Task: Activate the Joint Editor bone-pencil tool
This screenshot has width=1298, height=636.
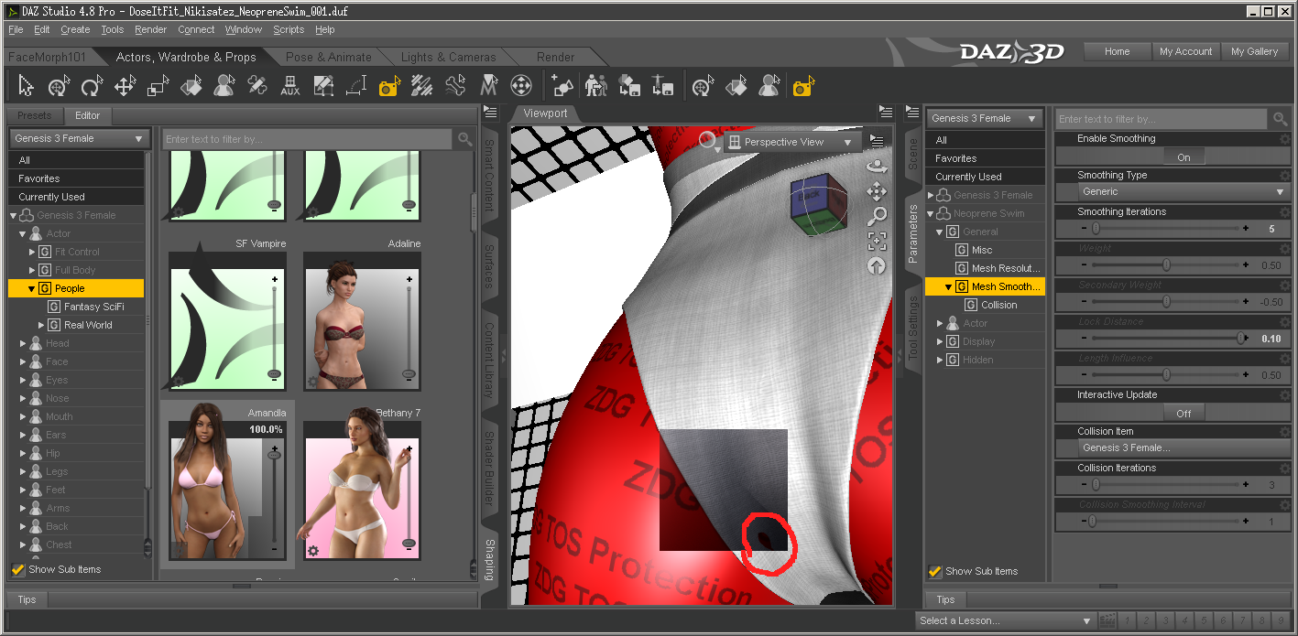Action: click(257, 87)
